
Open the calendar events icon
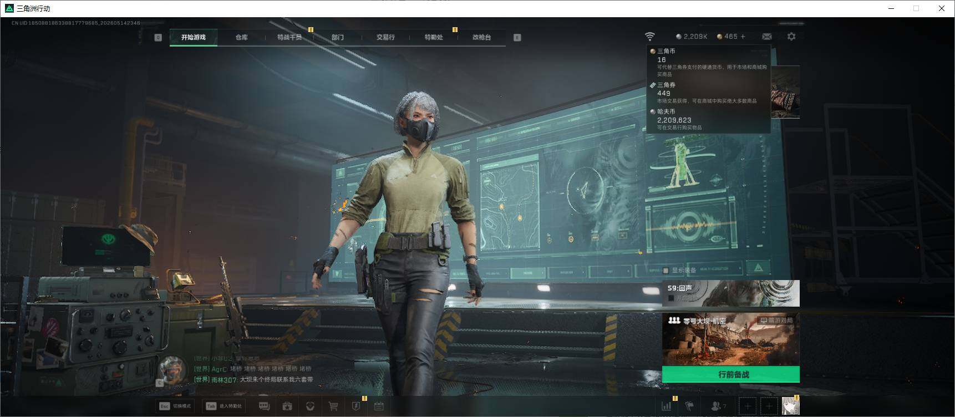[x=379, y=406]
